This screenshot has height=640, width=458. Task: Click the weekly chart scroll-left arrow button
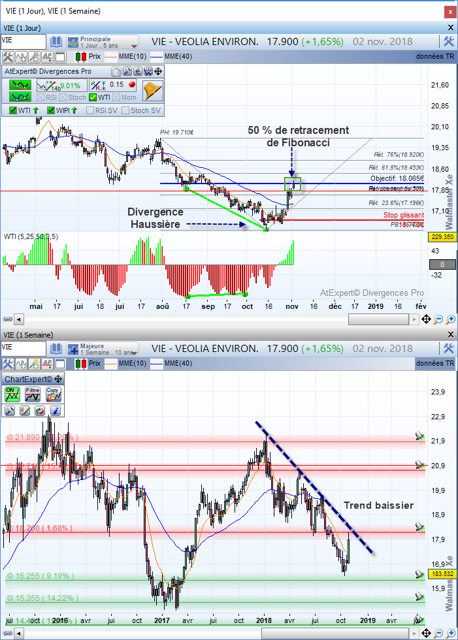tap(19, 633)
